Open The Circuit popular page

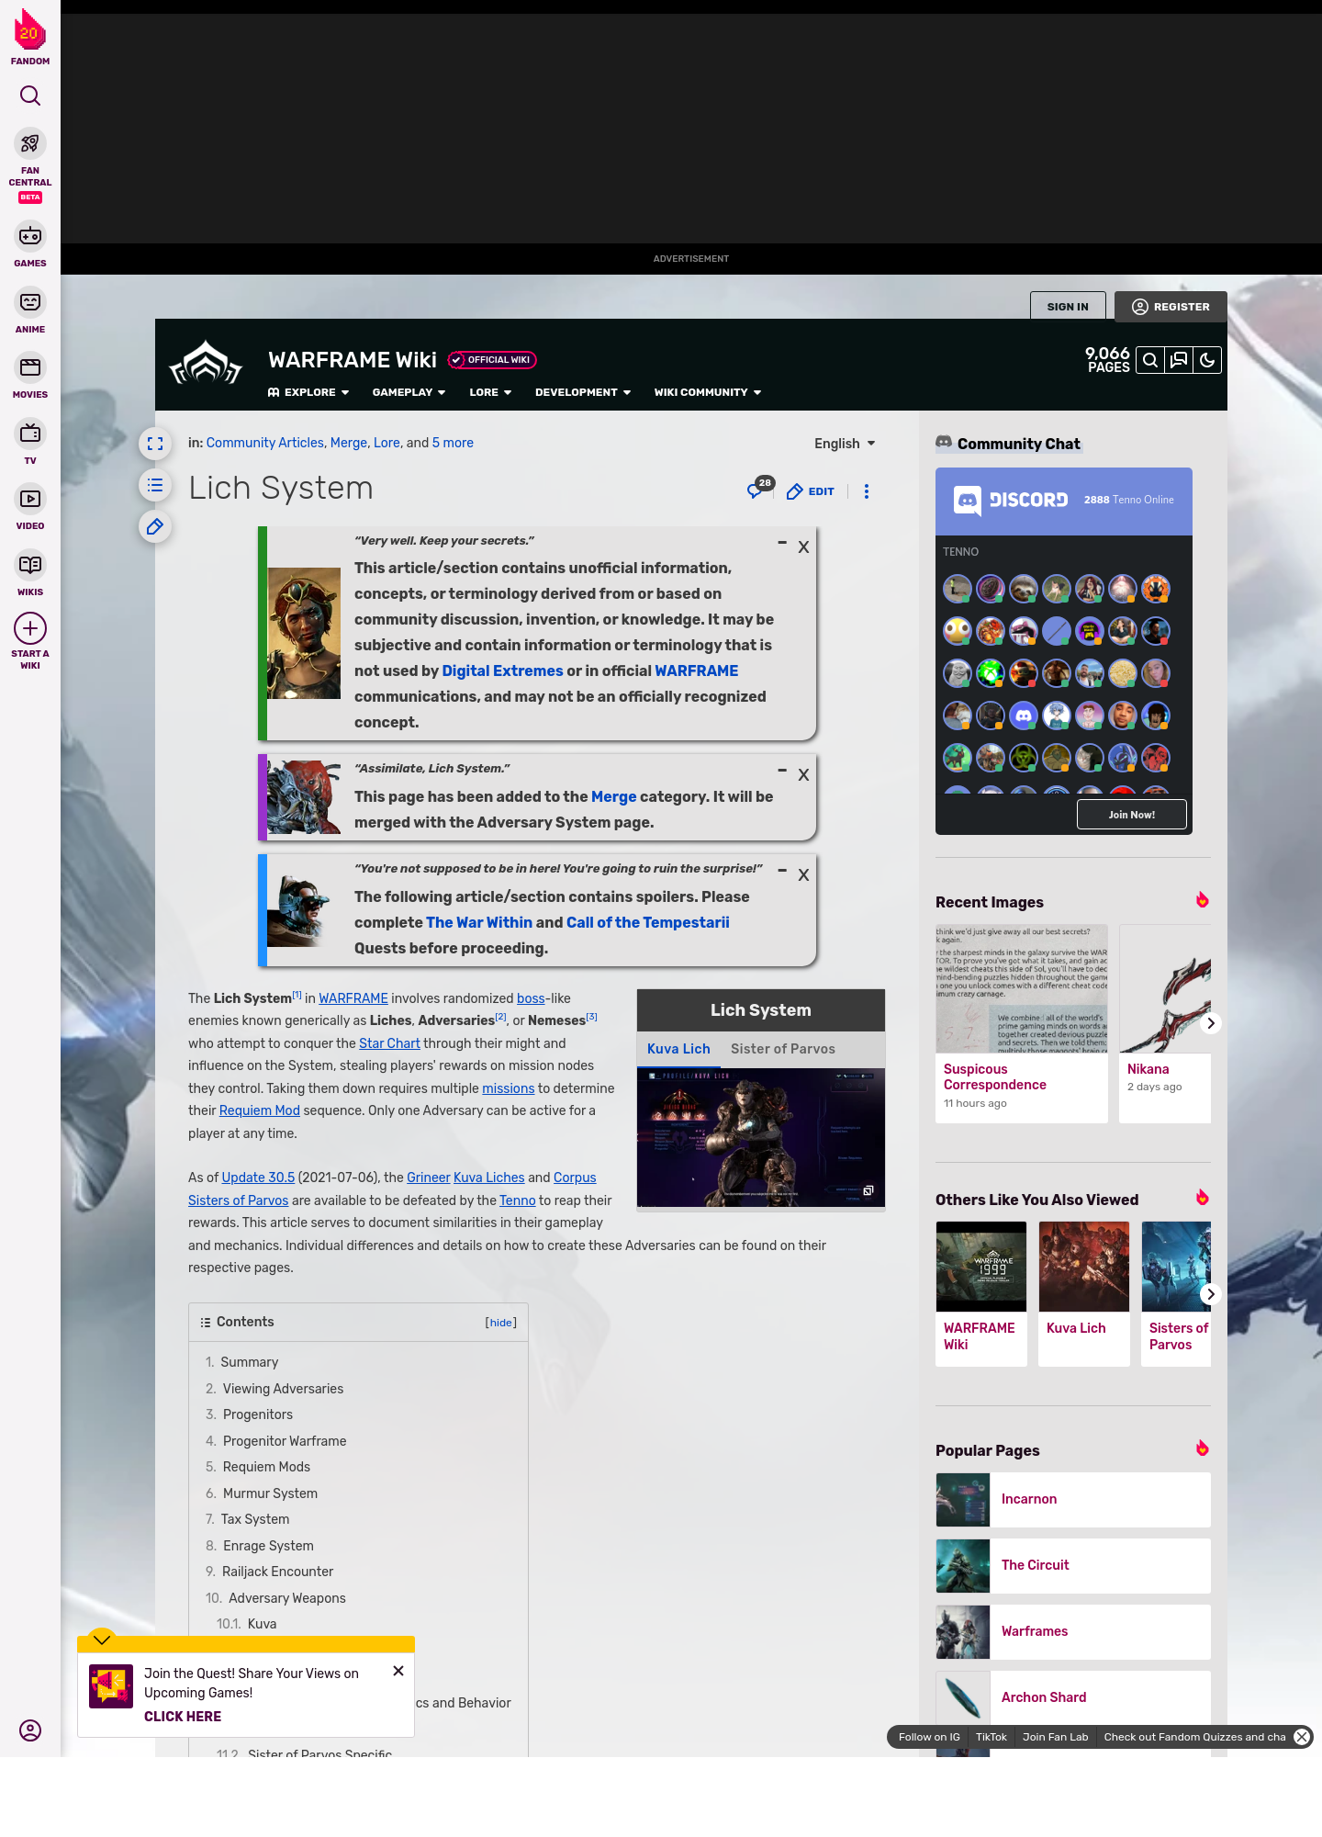[1073, 1565]
